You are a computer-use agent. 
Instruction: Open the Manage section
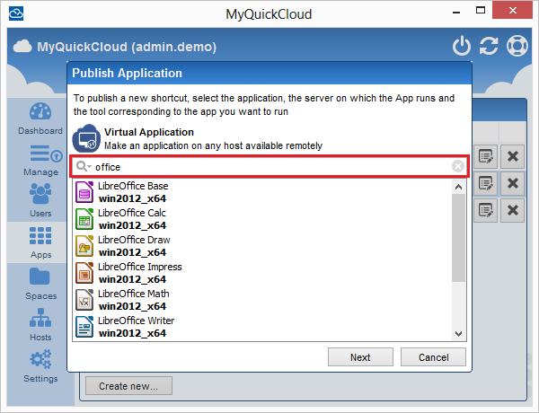tap(41, 160)
